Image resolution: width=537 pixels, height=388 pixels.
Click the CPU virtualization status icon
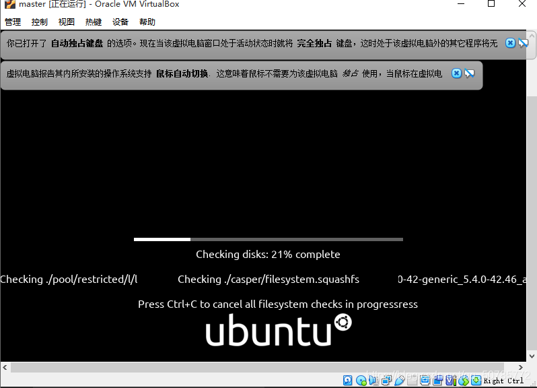451,380
